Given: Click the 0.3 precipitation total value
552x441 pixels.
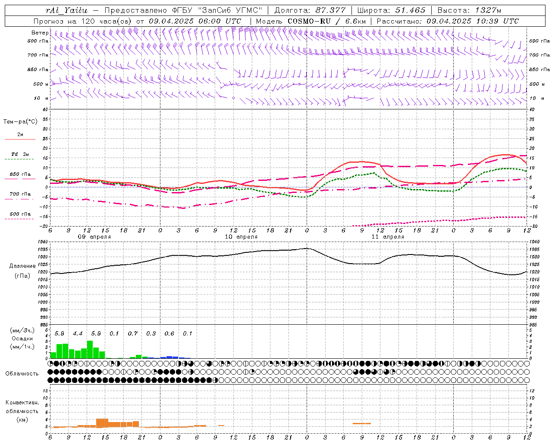Looking at the screenshot, I should click(x=151, y=333).
